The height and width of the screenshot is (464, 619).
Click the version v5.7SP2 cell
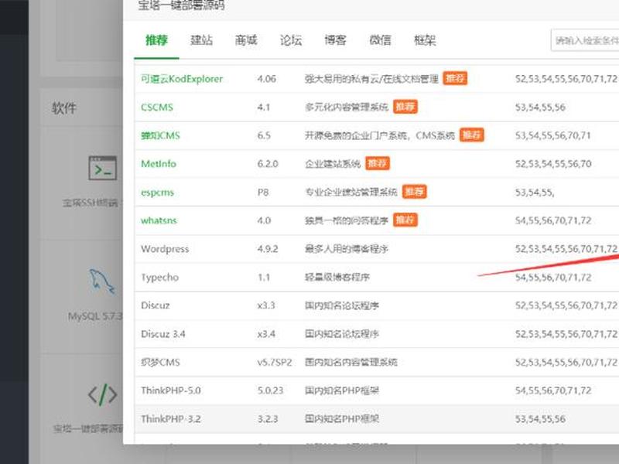tap(275, 362)
